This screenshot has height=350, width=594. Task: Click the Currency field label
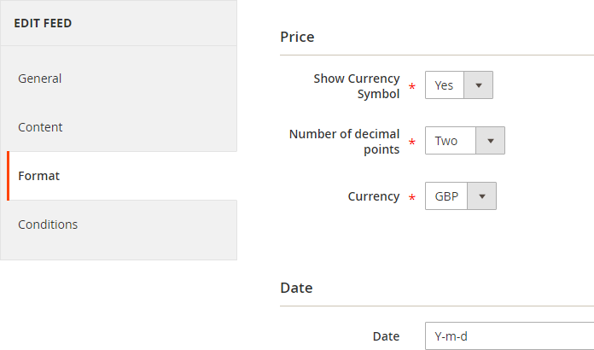coord(373,196)
